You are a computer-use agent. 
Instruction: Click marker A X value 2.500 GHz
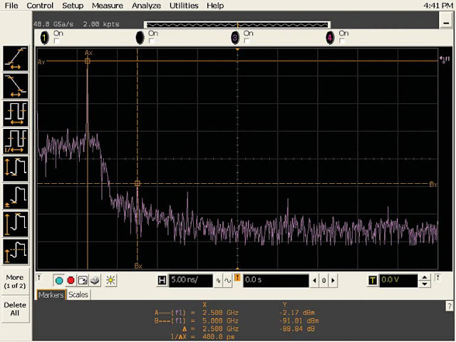220,313
